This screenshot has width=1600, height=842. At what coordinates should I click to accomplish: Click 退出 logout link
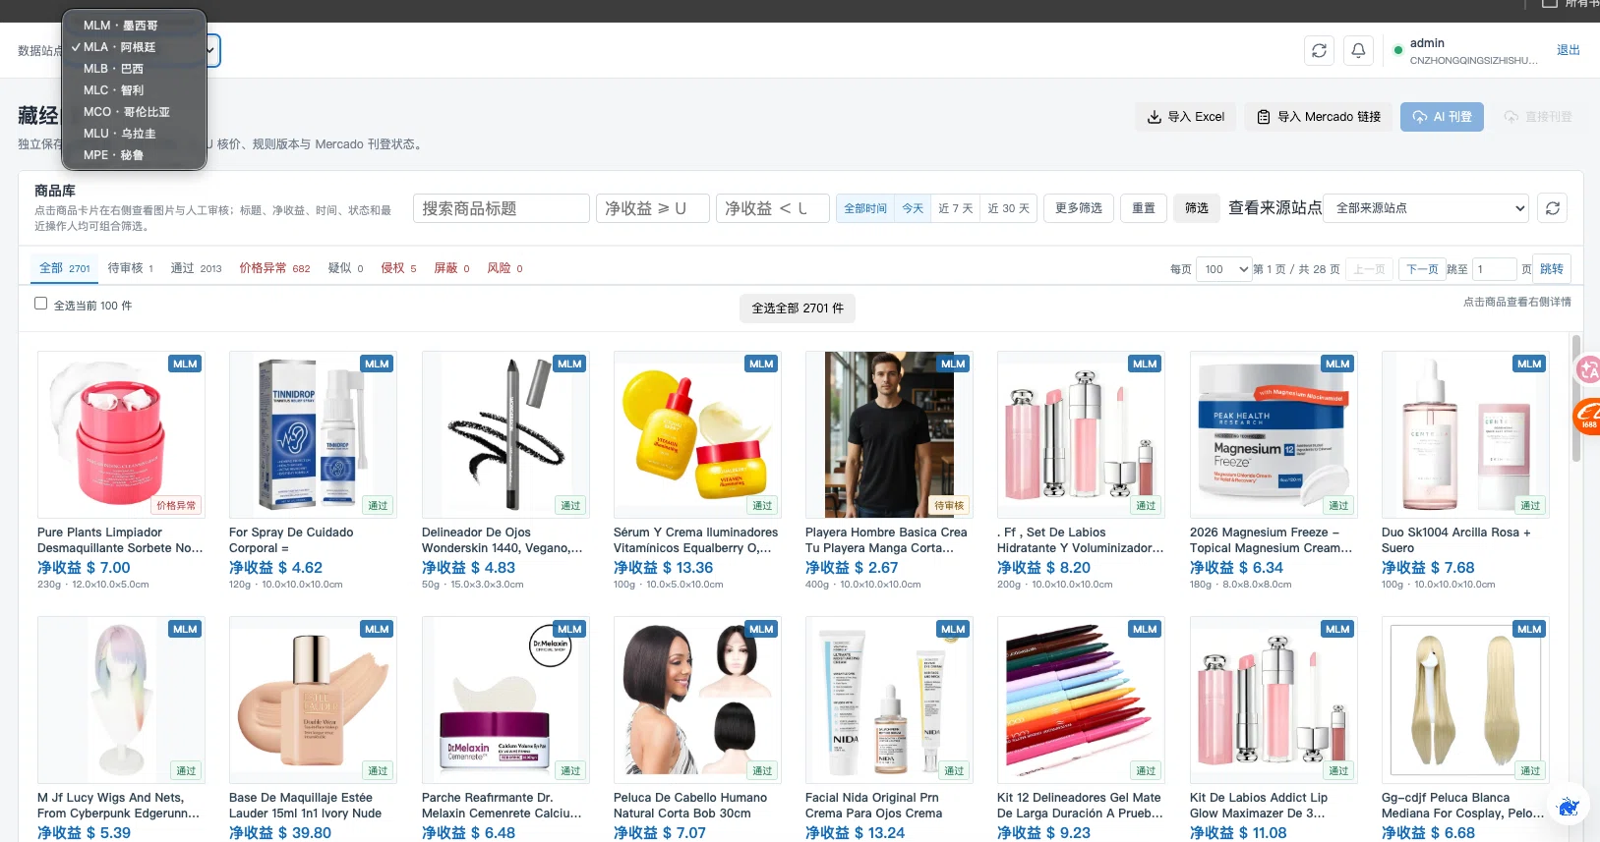1568,50
